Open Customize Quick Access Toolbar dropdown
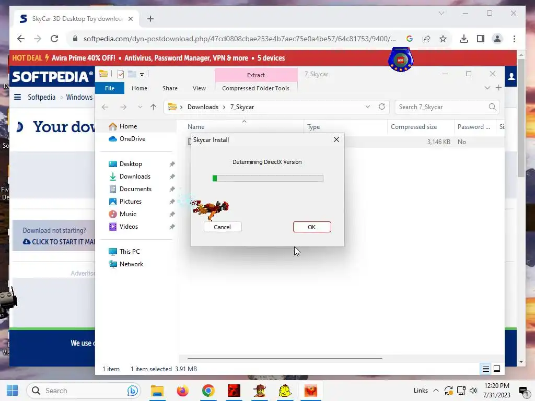The image size is (535, 401). (142, 74)
